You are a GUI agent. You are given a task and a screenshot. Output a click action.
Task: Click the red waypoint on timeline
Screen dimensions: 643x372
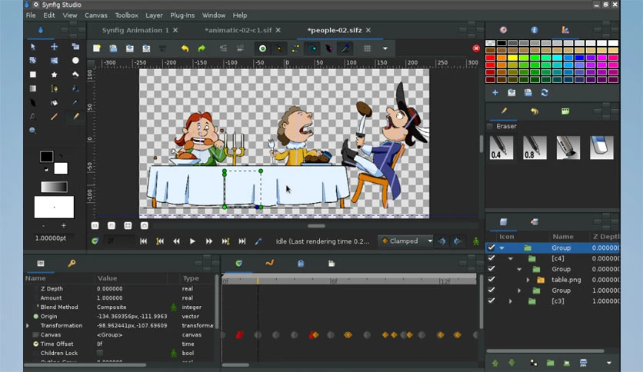[x=239, y=335]
